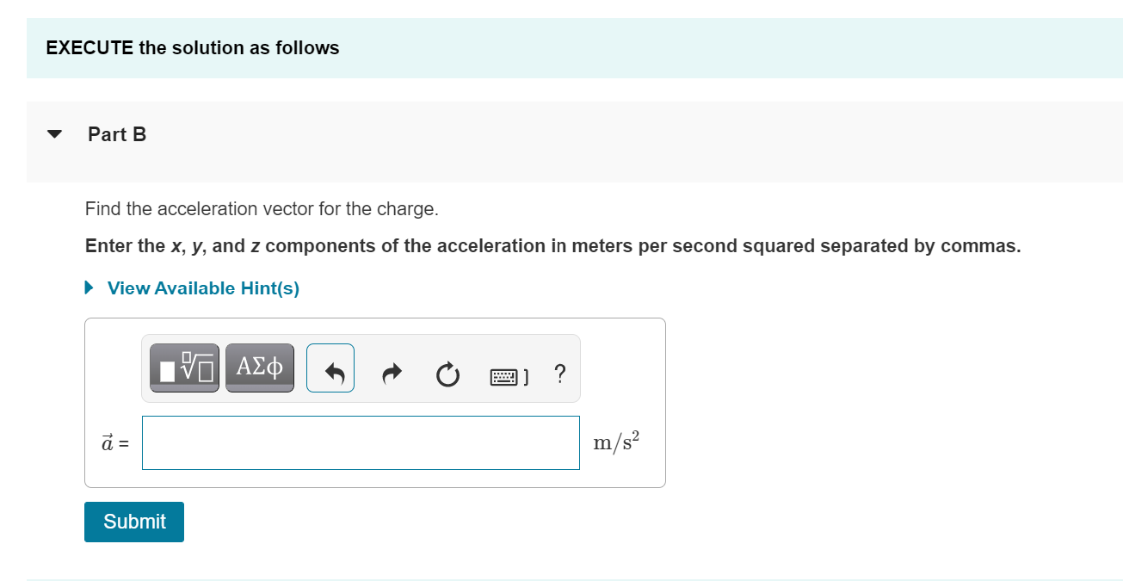Reset the answer with the circular reset icon

pos(447,374)
